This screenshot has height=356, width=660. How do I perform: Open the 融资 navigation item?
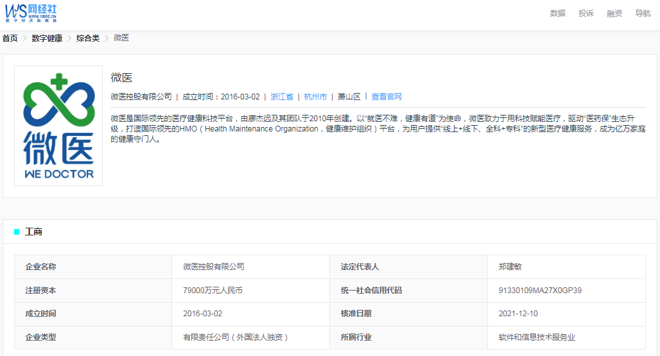pyautogui.click(x=614, y=13)
